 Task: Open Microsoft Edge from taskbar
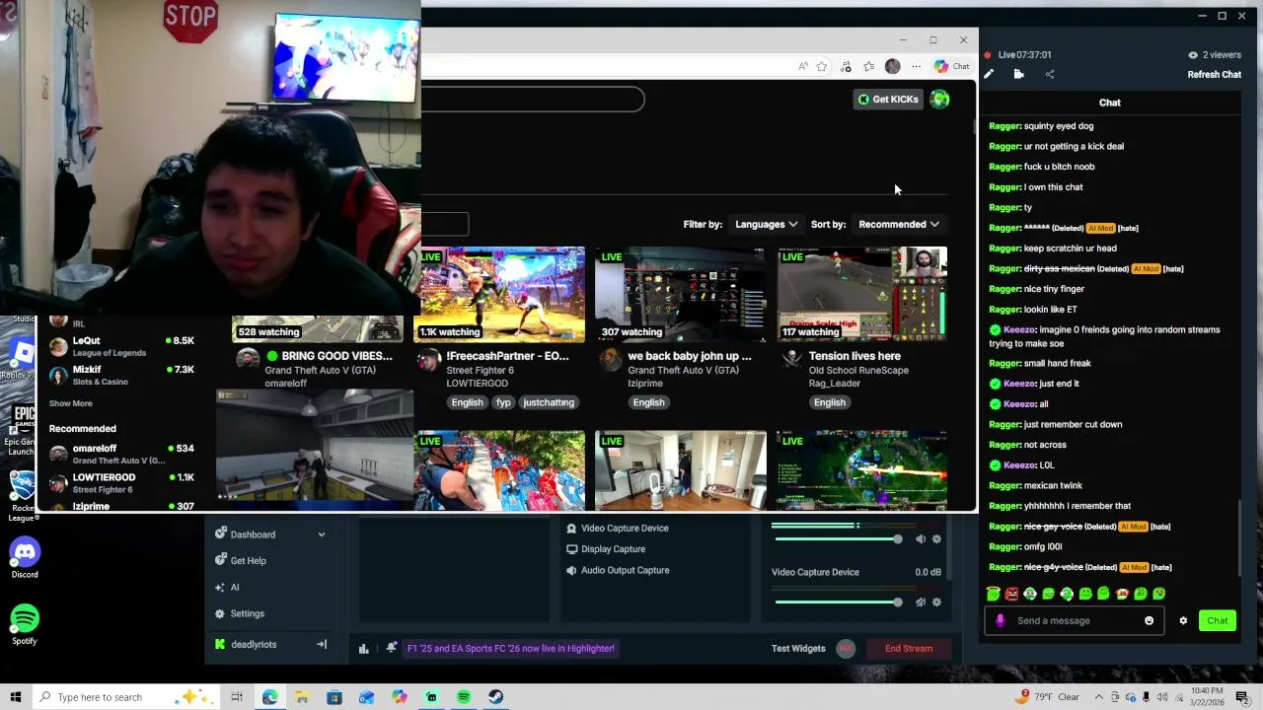point(269,697)
